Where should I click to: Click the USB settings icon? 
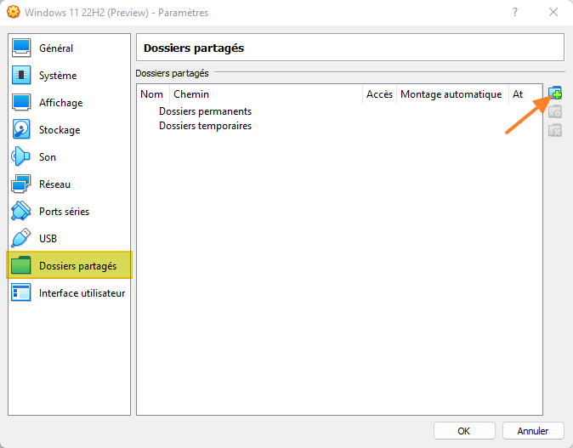pos(22,239)
